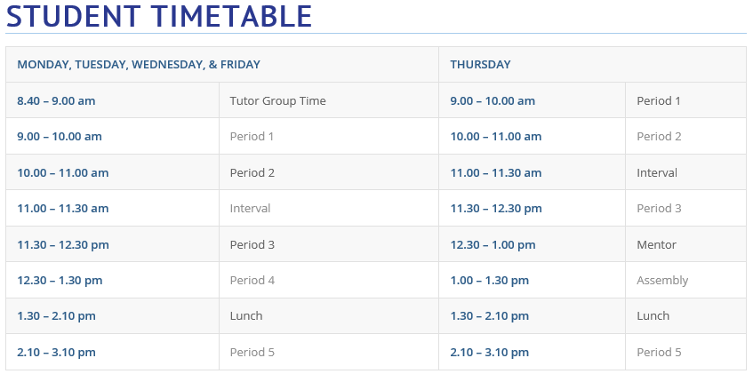Click the 9.00 – 10.00 am Thursday time
This screenshot has height=374, width=753.
[x=493, y=101]
